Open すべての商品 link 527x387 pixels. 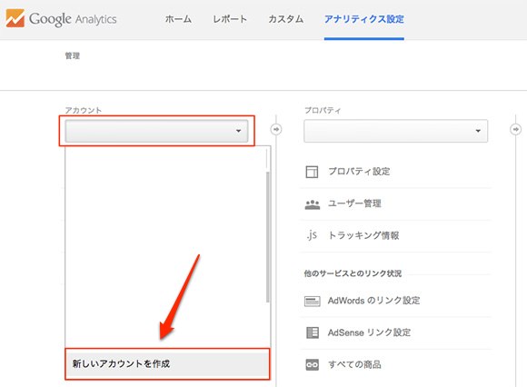tap(354, 364)
